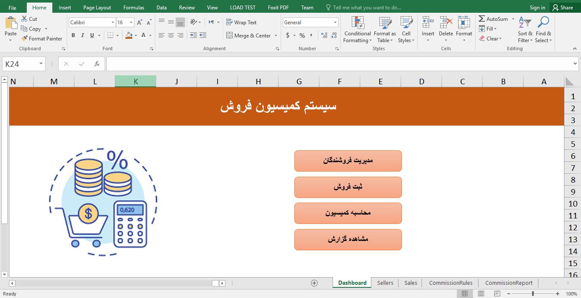Open the CommissionRules sheet tab
The width and height of the screenshot is (581, 298).
point(450,283)
